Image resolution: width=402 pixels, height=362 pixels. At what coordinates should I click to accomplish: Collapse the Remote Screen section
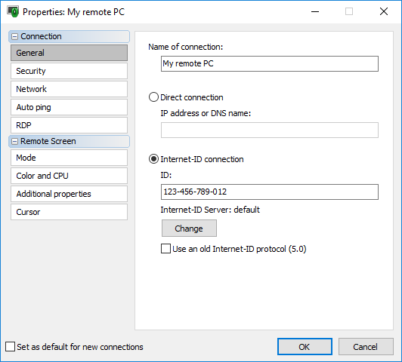pyautogui.click(x=15, y=142)
